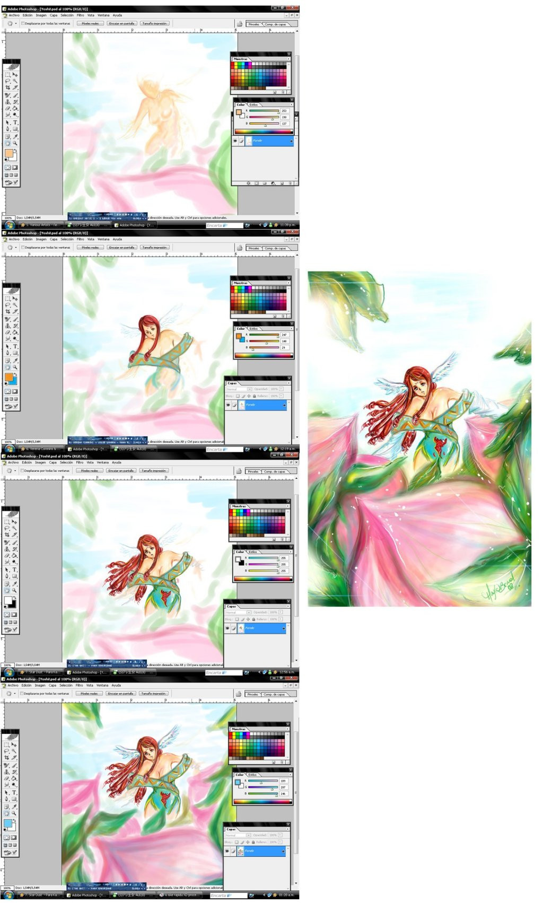Tick 'Desplazarse por todas las ventanas' in 12:19 a.m. screenshot
543x903 pixels.
point(22,247)
